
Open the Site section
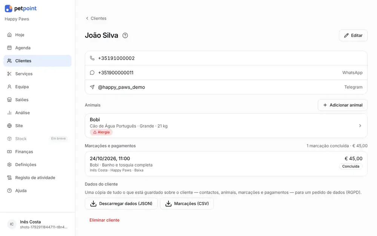[x=37, y=126]
